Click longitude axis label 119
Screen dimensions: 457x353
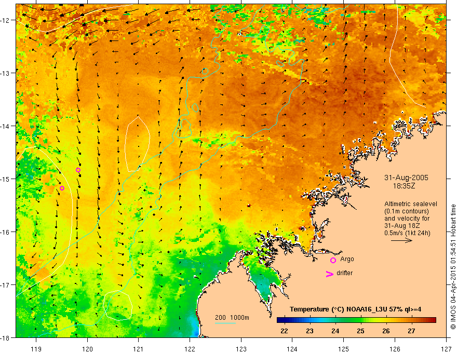36,349
